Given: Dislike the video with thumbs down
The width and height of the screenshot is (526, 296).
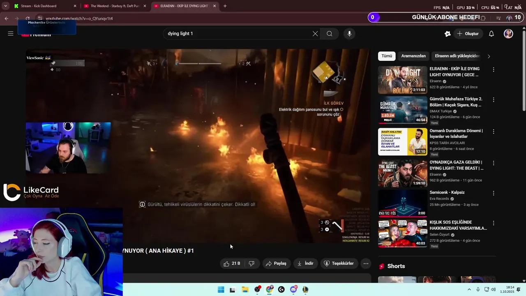Looking at the screenshot, I should (251, 264).
